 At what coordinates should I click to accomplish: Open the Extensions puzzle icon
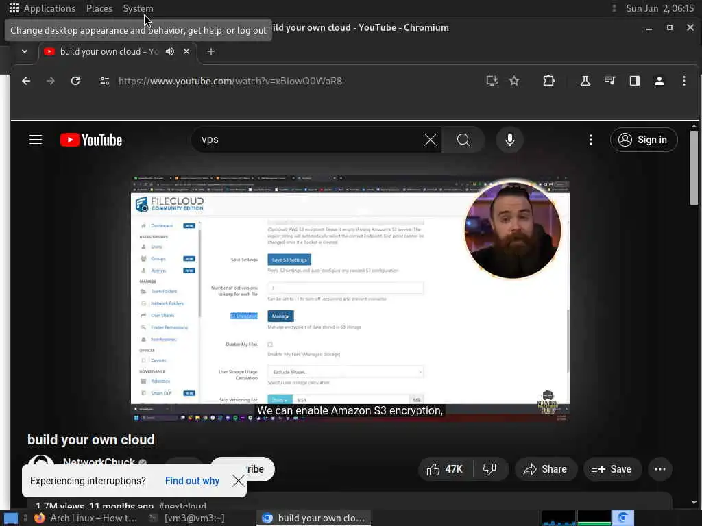(x=548, y=81)
